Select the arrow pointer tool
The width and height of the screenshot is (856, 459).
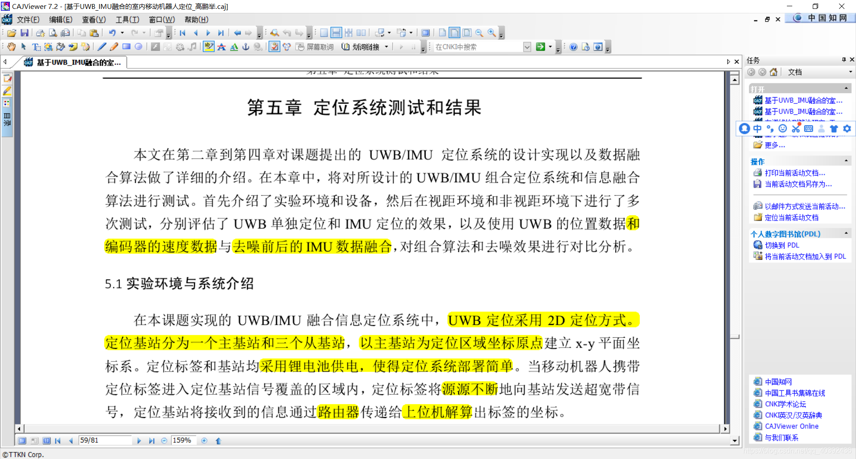(x=24, y=47)
